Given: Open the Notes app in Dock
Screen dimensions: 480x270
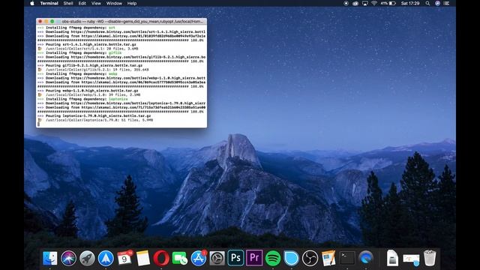Looking at the screenshot, I should pos(143,258).
